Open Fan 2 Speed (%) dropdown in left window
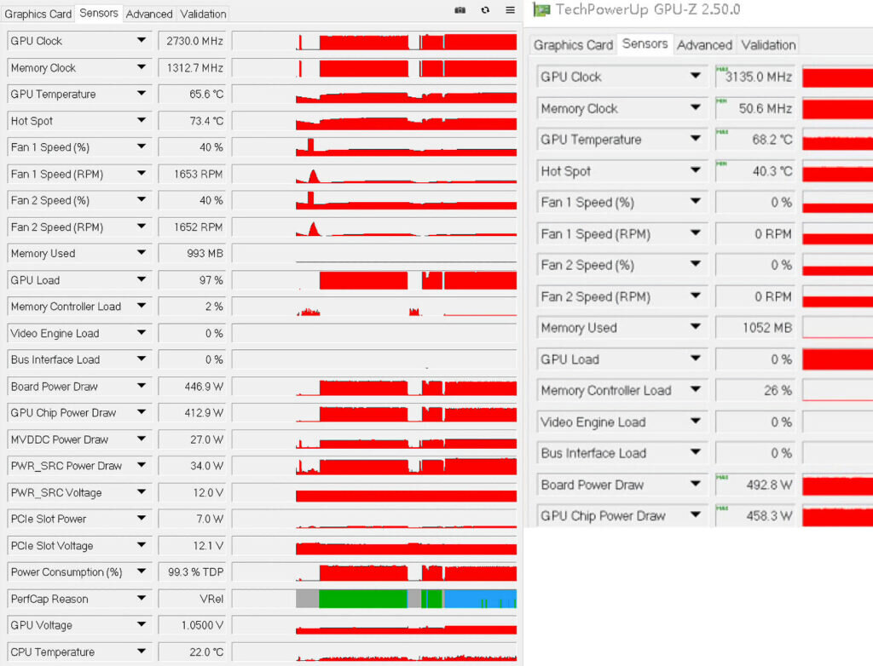This screenshot has height=666, width=873. (x=142, y=199)
